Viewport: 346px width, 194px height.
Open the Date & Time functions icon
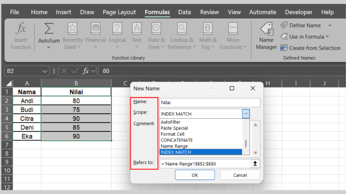coord(156,28)
